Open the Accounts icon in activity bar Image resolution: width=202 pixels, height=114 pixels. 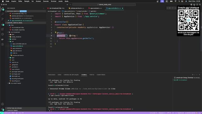click(x=3, y=104)
